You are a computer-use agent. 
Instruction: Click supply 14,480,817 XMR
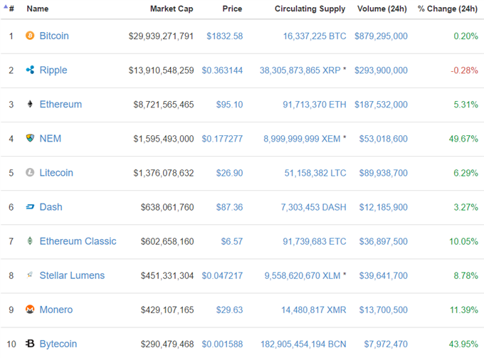(x=314, y=310)
